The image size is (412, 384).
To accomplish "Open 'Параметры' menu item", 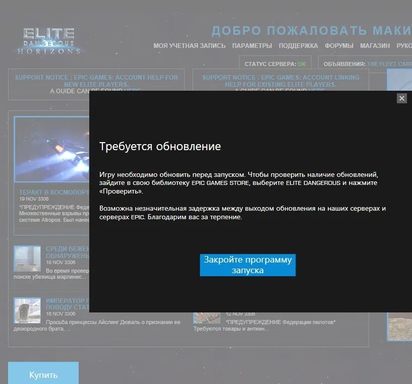I will coord(252,46).
